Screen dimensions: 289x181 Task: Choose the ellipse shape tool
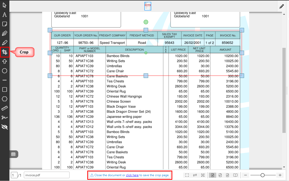[5, 71]
